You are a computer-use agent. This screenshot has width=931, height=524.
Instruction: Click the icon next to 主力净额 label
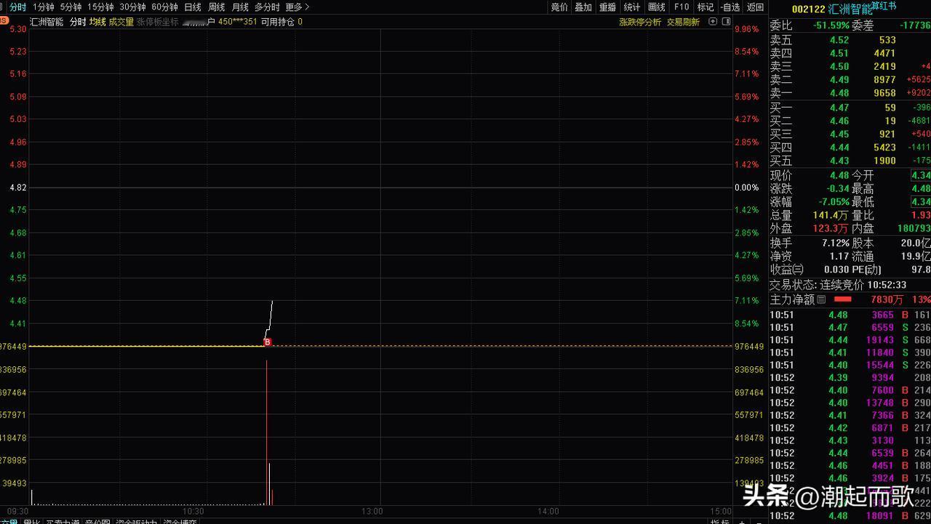click(x=821, y=299)
